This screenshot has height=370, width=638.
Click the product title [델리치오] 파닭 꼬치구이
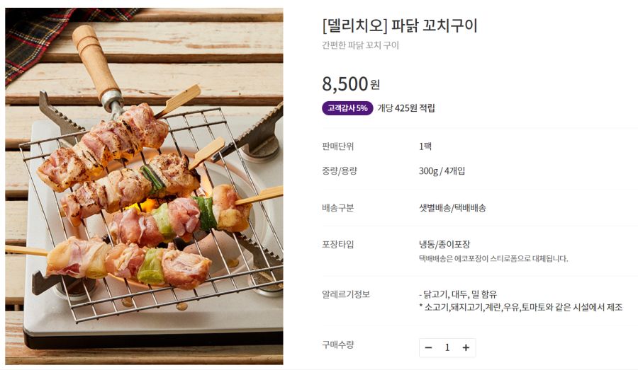[x=400, y=26]
